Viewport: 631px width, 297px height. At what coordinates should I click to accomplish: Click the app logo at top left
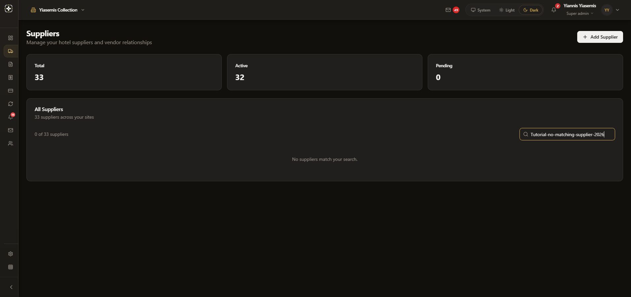(x=9, y=9)
